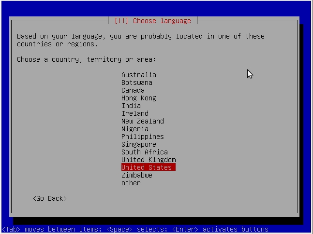Select Canada in the list

pyautogui.click(x=133, y=90)
